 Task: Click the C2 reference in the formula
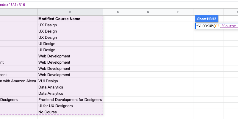click(x=217, y=26)
